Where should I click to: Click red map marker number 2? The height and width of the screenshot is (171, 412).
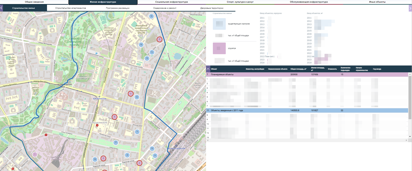click(x=139, y=163)
